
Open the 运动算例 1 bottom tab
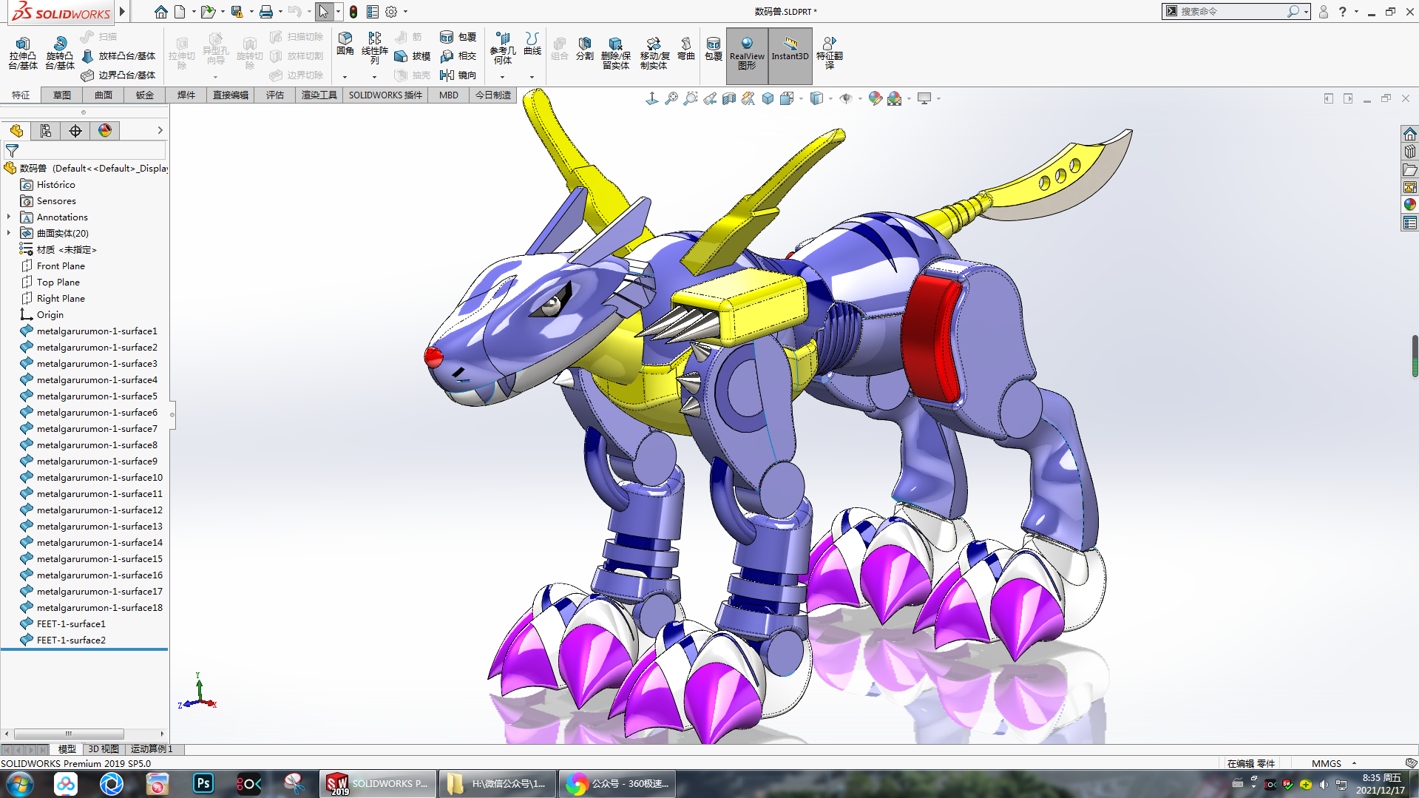(152, 749)
